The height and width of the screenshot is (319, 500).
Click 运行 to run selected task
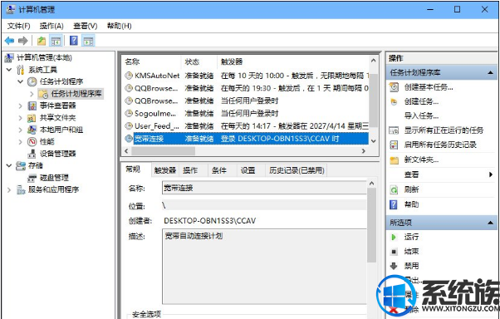click(x=411, y=237)
